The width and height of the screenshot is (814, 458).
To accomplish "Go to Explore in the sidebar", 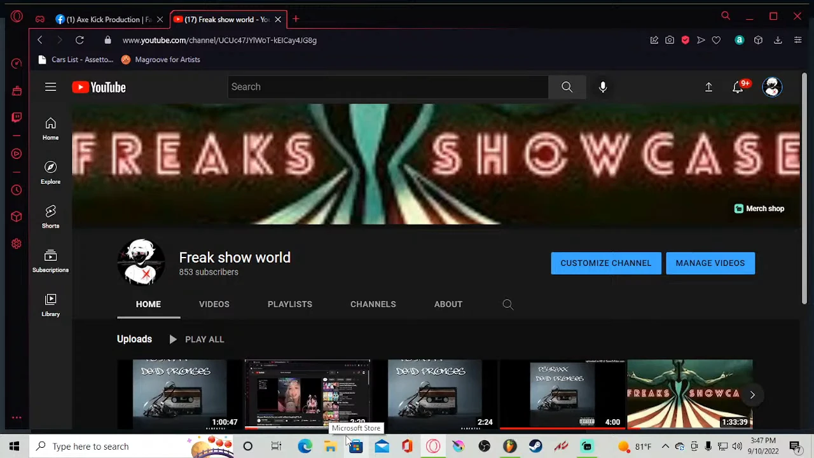I will coord(50,172).
